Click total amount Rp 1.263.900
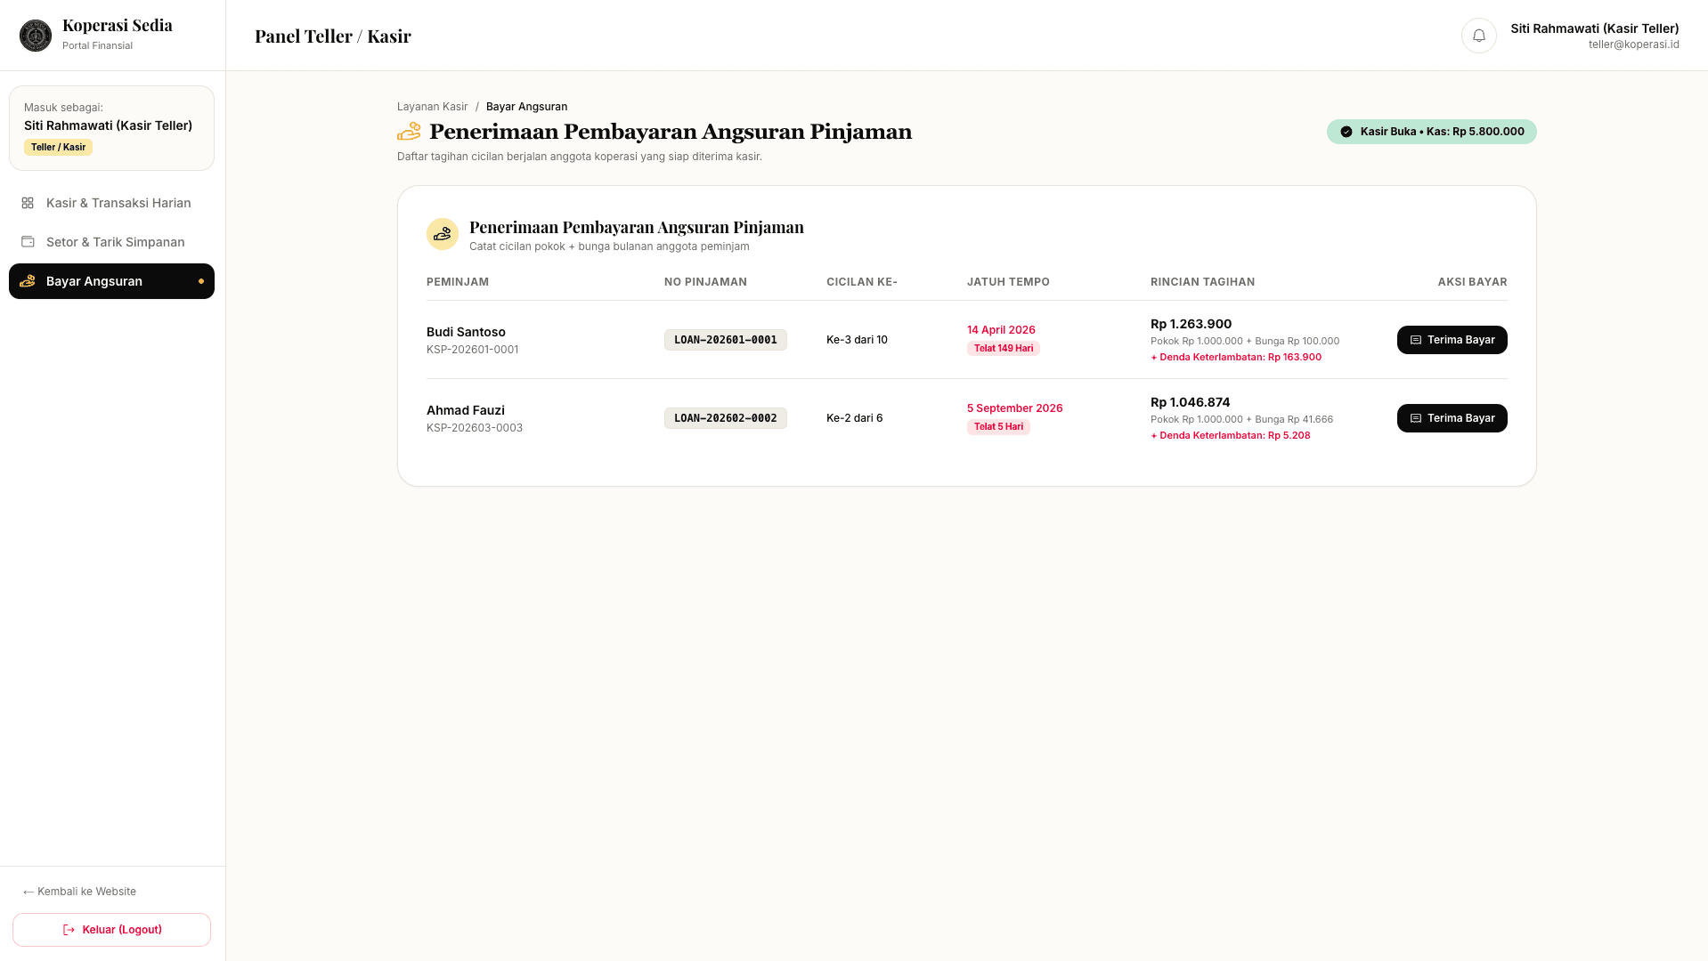 [1191, 324]
